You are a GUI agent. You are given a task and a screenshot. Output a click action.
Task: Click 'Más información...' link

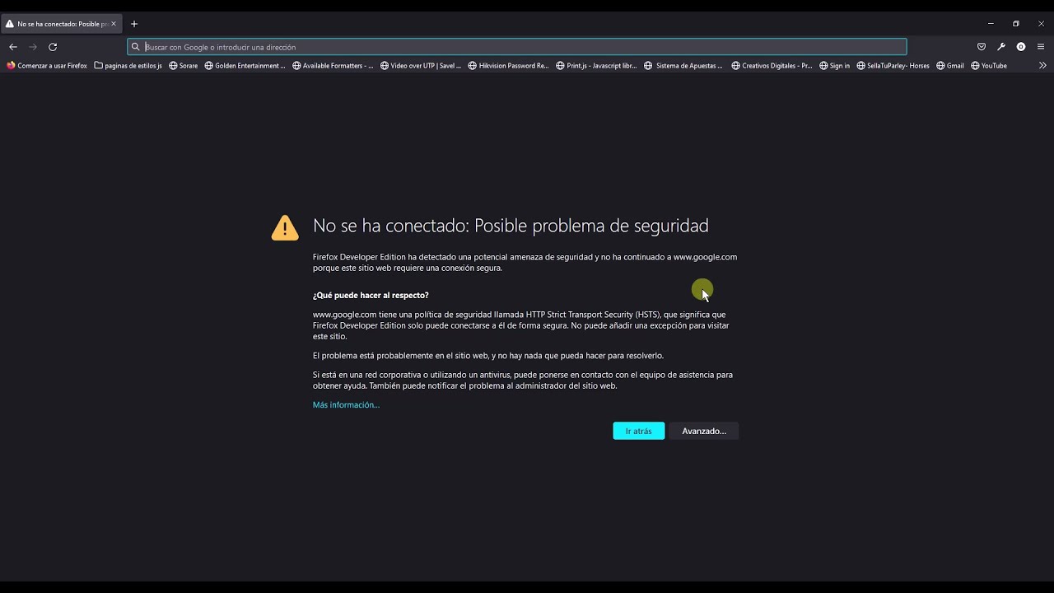click(x=346, y=405)
